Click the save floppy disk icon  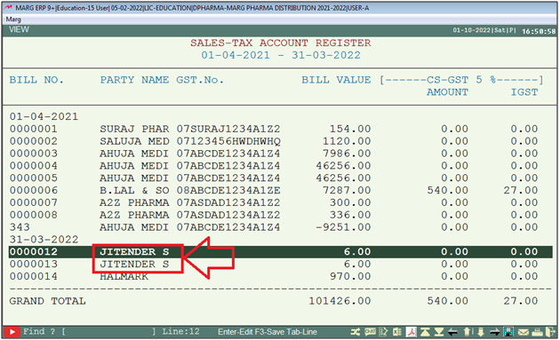508,332
